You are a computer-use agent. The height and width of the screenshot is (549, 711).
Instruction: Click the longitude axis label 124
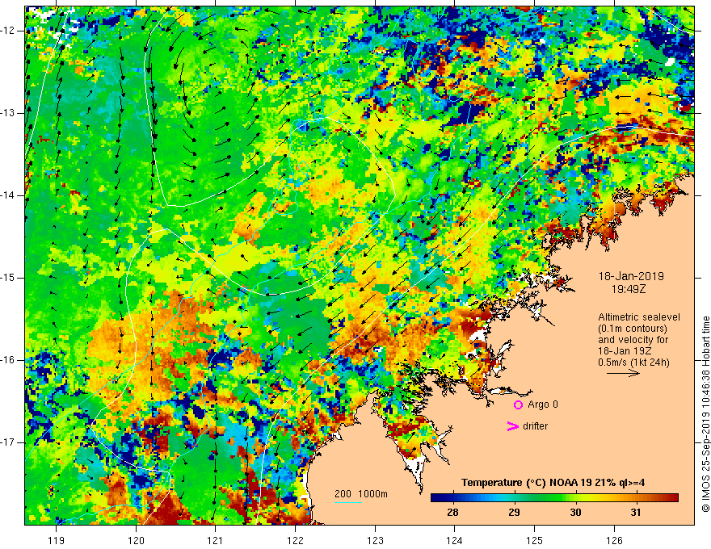click(x=454, y=540)
